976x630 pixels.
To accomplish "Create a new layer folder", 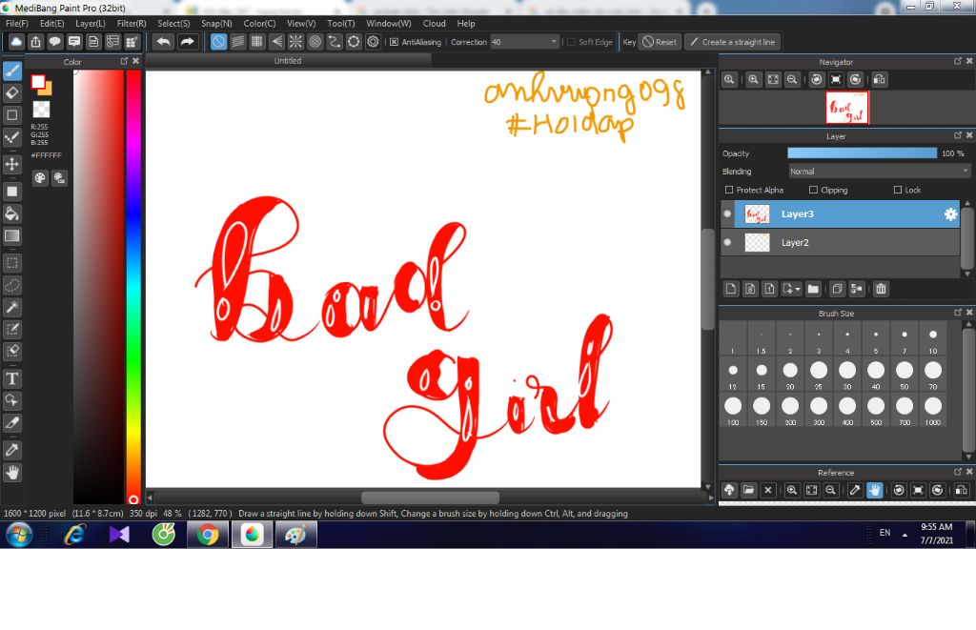I will tap(813, 289).
